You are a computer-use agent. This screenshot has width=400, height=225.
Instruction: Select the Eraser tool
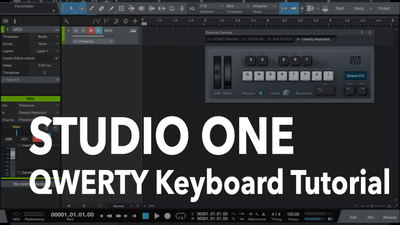101,8
